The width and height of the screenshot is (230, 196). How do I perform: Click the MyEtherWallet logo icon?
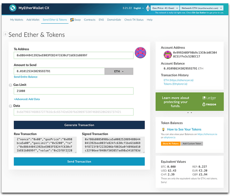pos(12,8)
